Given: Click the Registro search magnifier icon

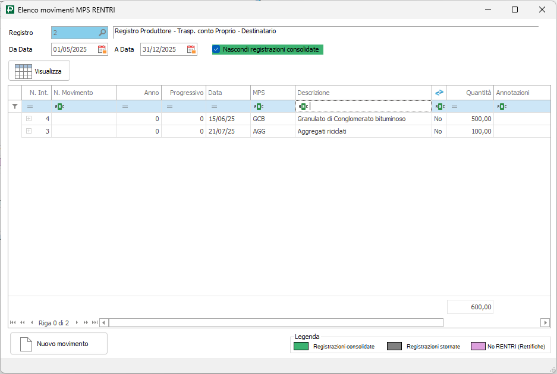Looking at the screenshot, I should (x=102, y=33).
